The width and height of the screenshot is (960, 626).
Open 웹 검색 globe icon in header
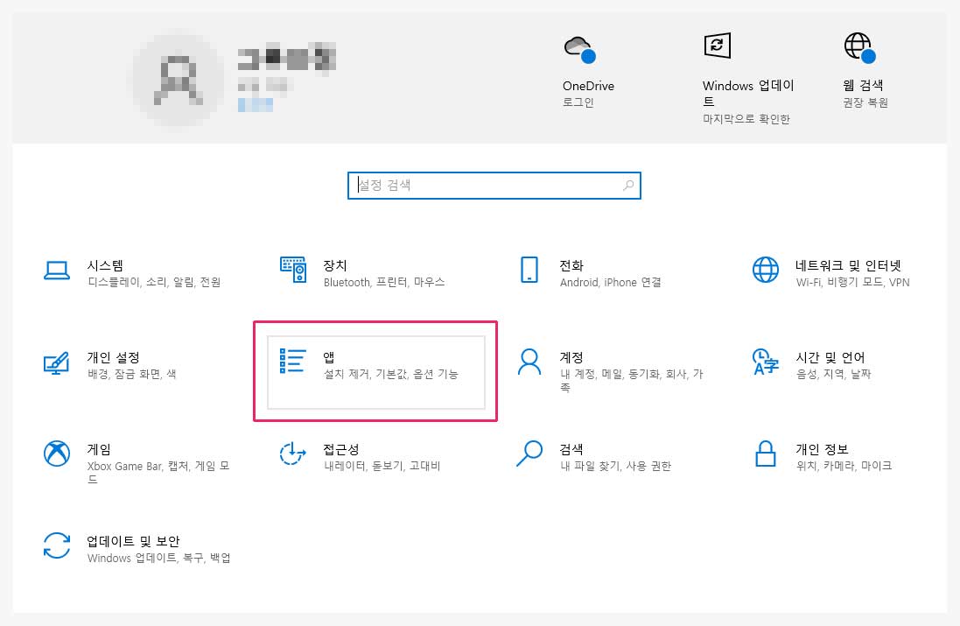[x=858, y=47]
